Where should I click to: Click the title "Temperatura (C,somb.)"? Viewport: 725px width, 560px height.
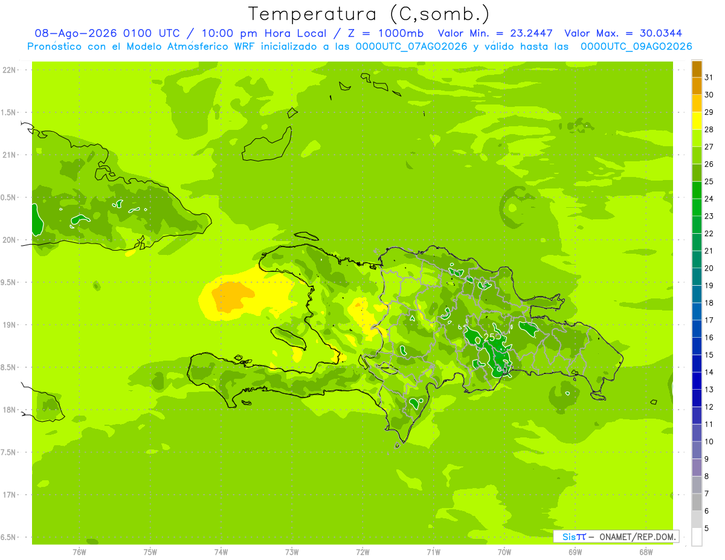(369, 14)
